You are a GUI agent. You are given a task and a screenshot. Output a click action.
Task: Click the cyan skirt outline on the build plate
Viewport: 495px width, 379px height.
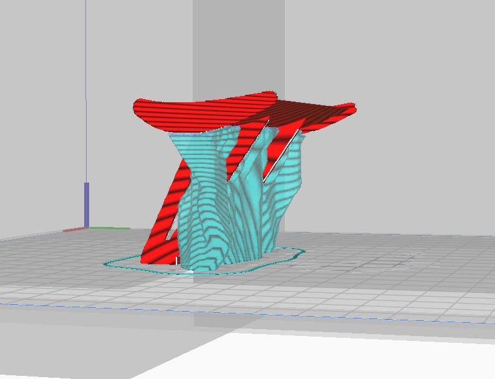coord(204,262)
